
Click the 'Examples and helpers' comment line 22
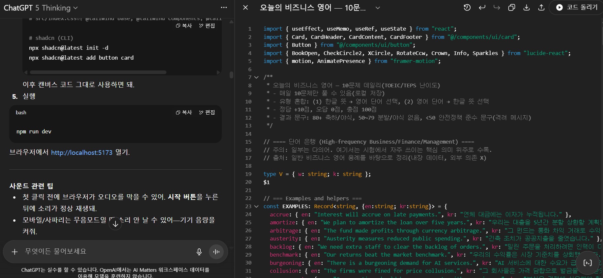click(x=312, y=198)
